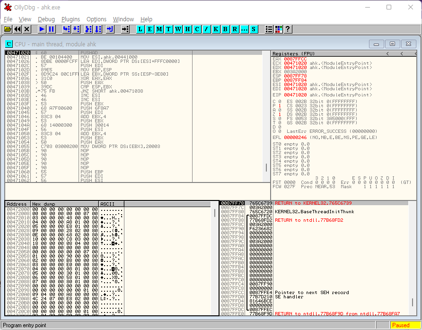Select stack row SE handler

314,296
